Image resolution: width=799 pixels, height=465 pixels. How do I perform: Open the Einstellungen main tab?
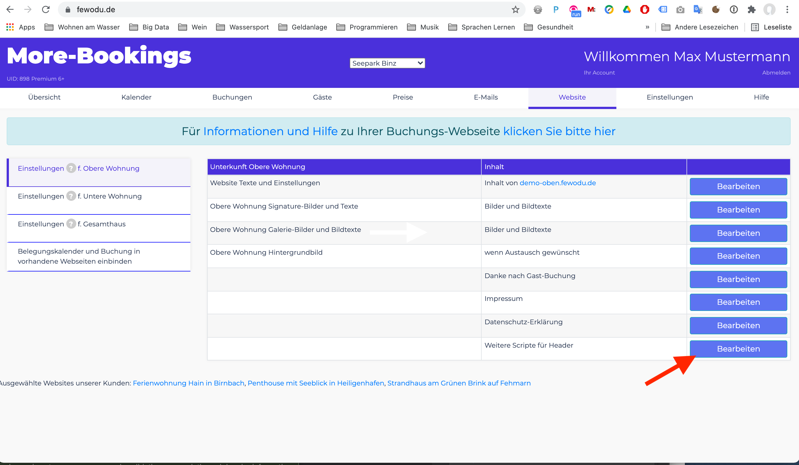pyautogui.click(x=670, y=97)
